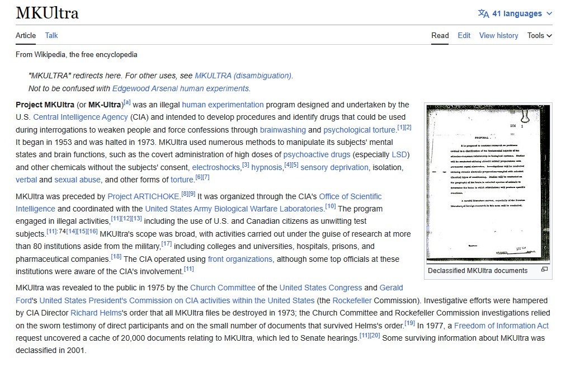Open the Central Intelligence Agency link
This screenshot has height=367, width=566.
point(81,117)
